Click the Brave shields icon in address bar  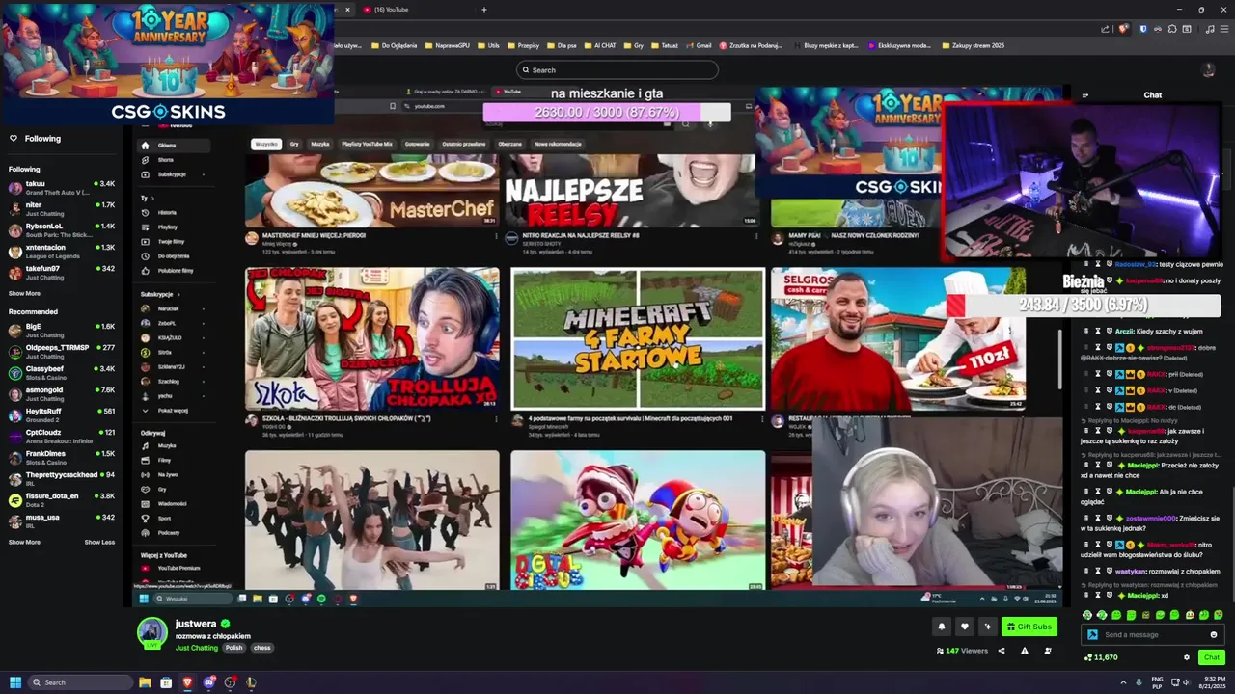(x=1123, y=29)
